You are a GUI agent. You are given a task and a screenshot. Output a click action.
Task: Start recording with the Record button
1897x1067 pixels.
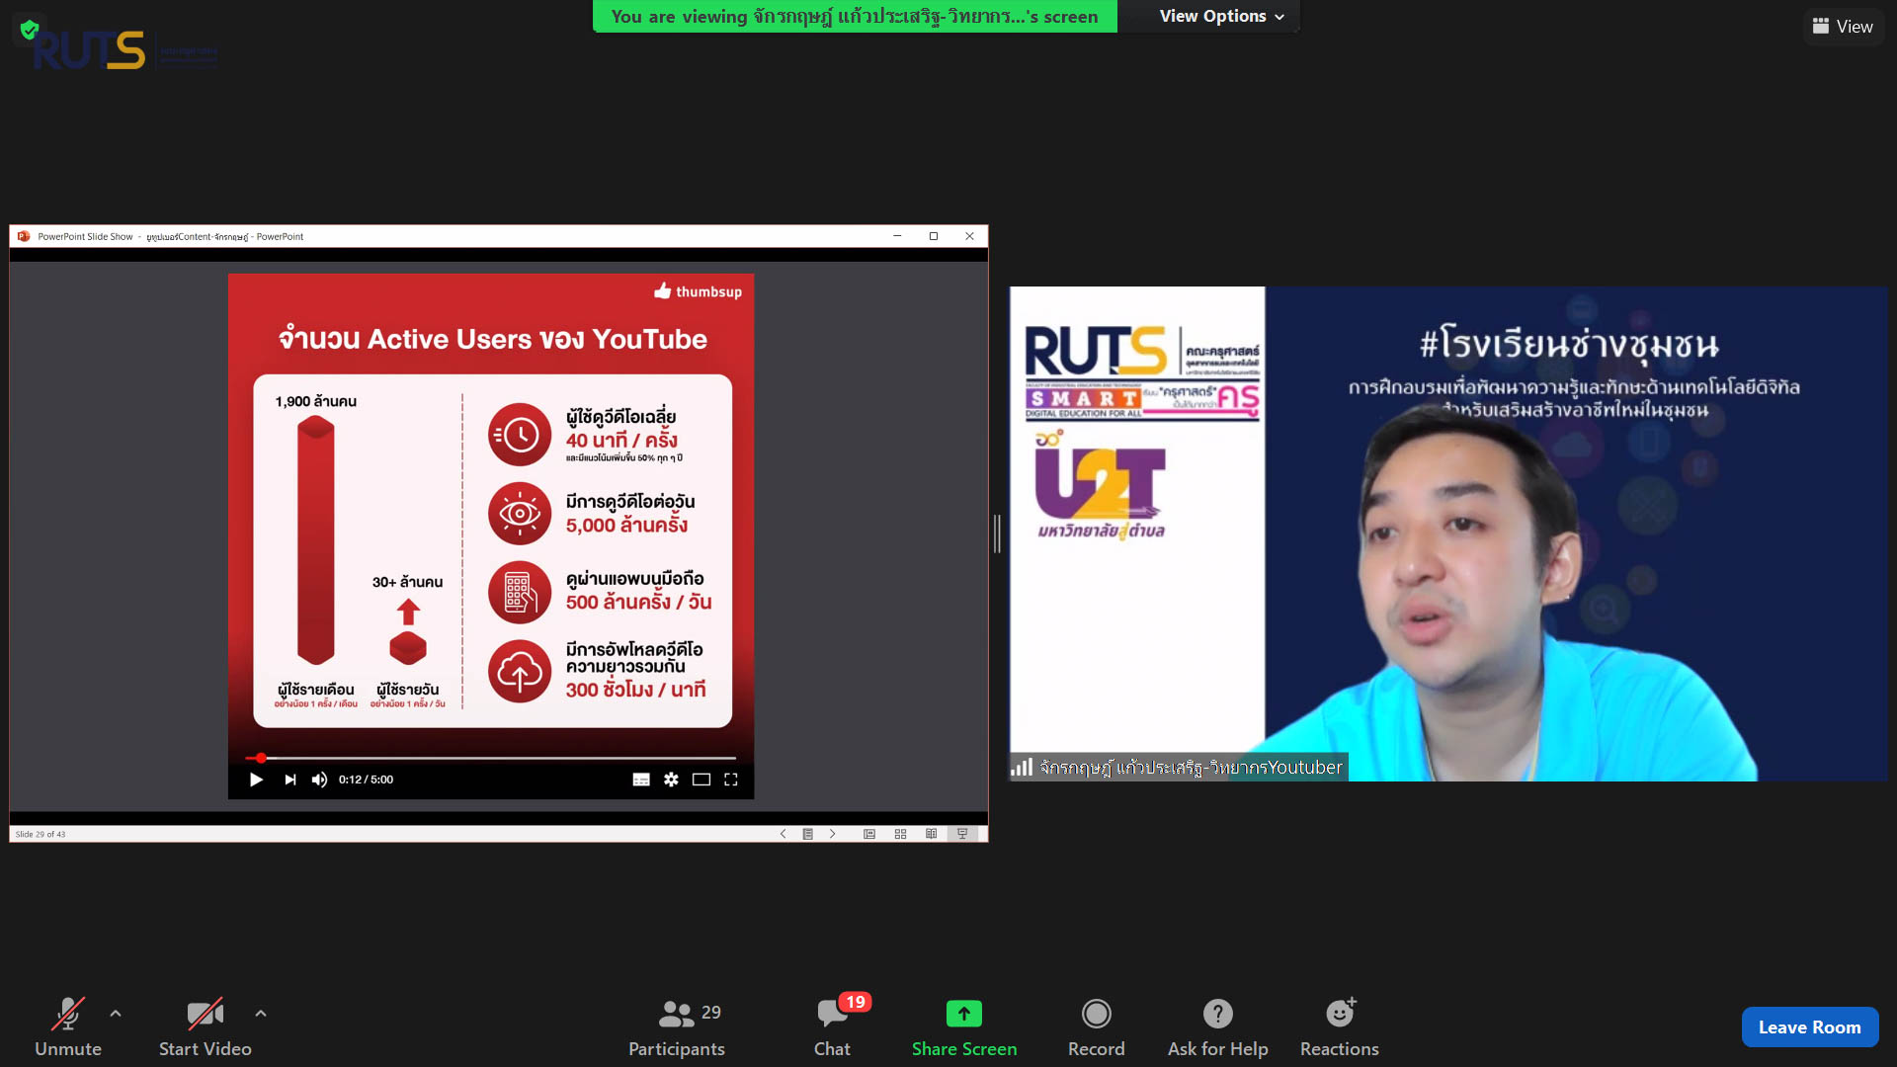pyautogui.click(x=1097, y=1027)
